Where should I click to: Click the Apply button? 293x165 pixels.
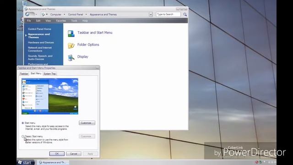tap(90, 154)
